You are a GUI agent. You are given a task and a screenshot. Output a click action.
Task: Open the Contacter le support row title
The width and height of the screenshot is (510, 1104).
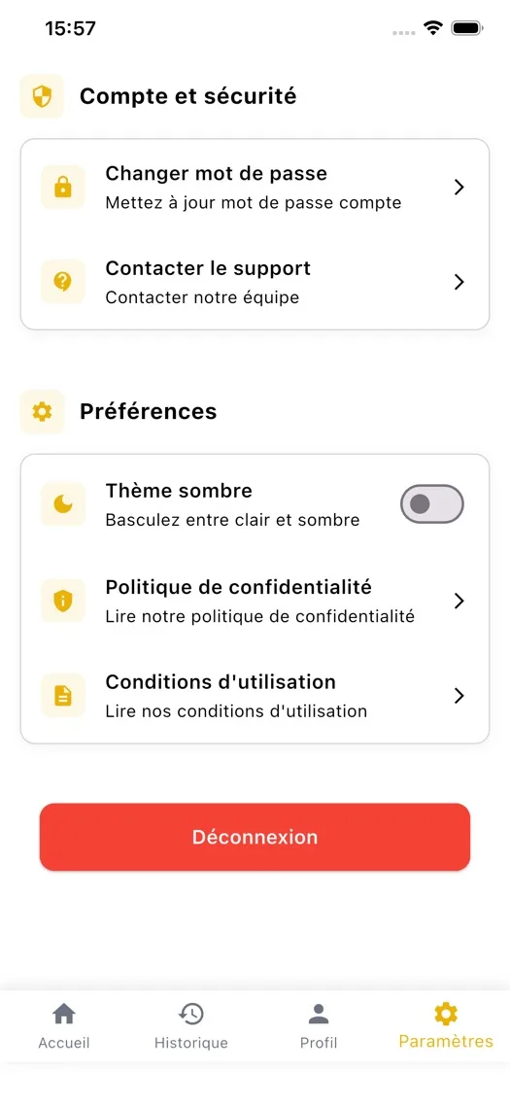tap(208, 268)
